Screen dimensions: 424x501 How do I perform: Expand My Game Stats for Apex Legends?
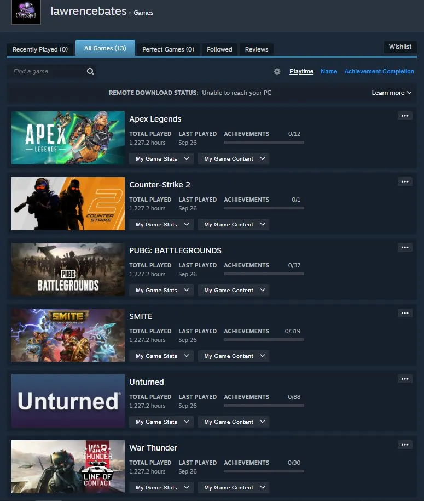coord(161,159)
